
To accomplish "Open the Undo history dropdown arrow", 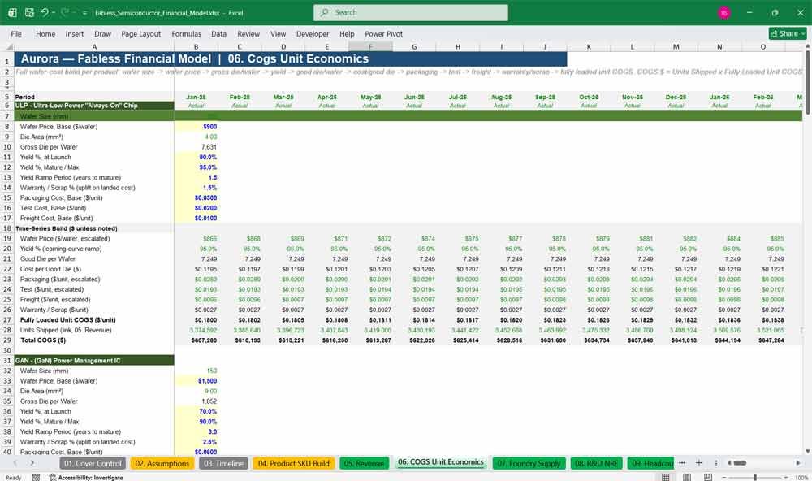I will click(54, 12).
